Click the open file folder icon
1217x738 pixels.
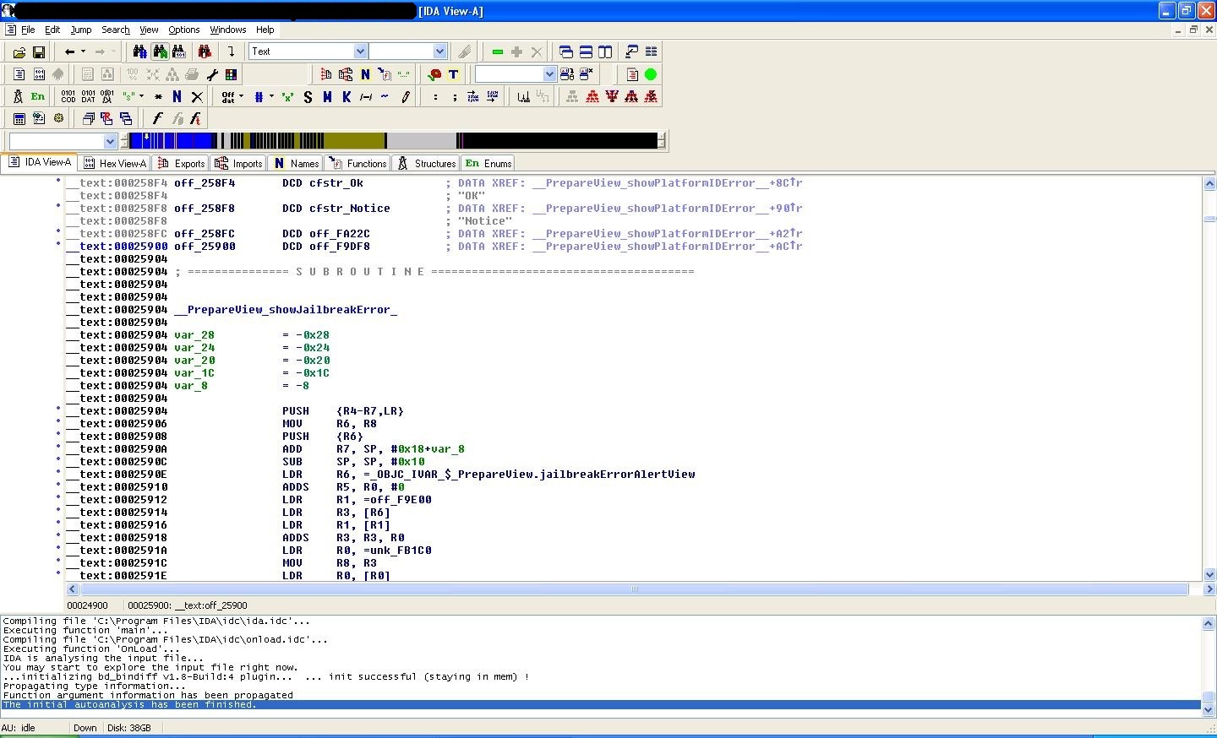point(19,52)
